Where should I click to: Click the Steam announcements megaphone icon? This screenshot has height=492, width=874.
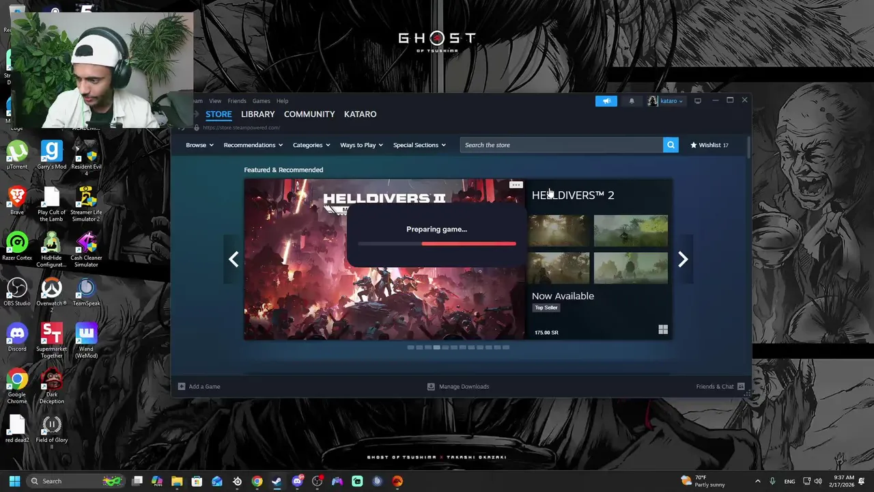point(606,101)
